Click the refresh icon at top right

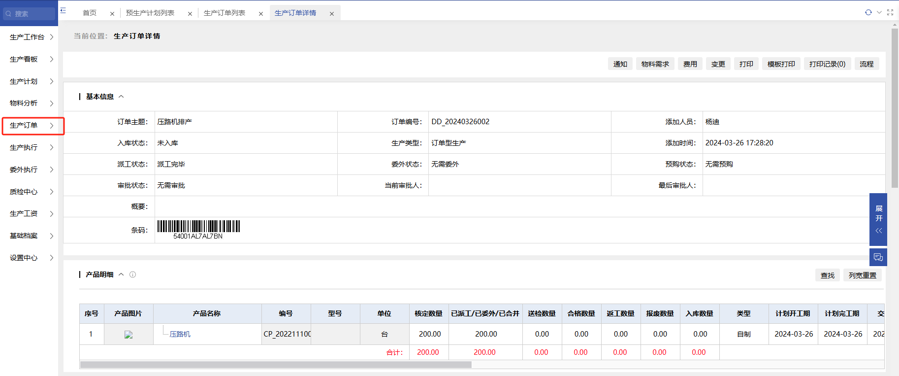868,12
